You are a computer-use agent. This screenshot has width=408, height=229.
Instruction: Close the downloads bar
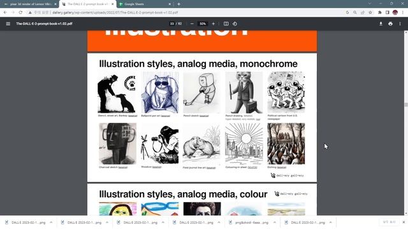coord(404,222)
